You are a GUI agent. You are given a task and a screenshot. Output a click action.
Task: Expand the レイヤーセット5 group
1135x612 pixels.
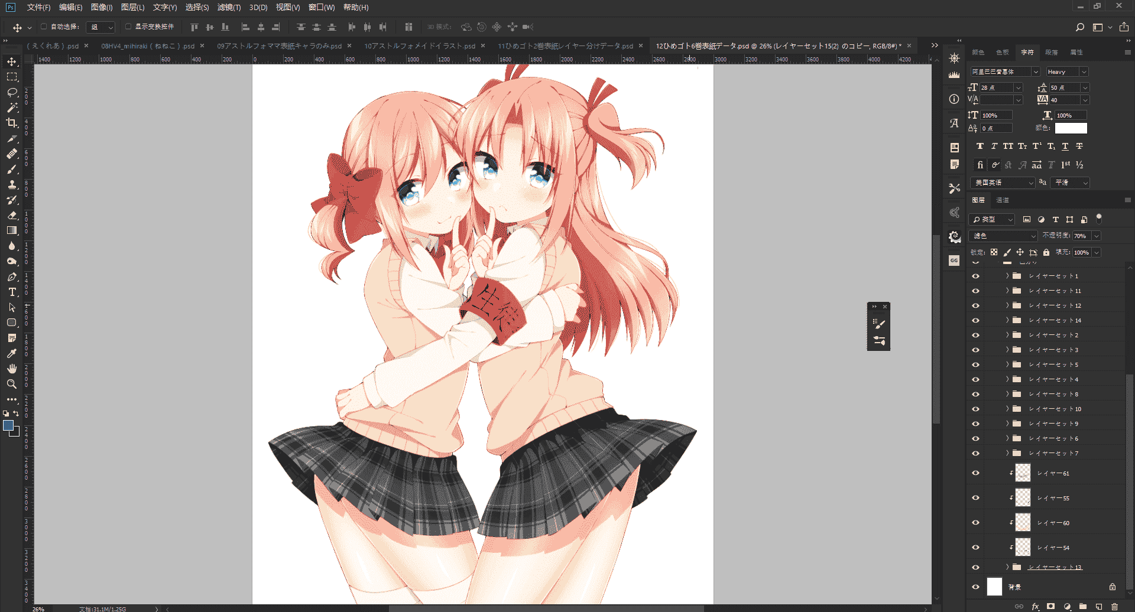coord(1007,364)
